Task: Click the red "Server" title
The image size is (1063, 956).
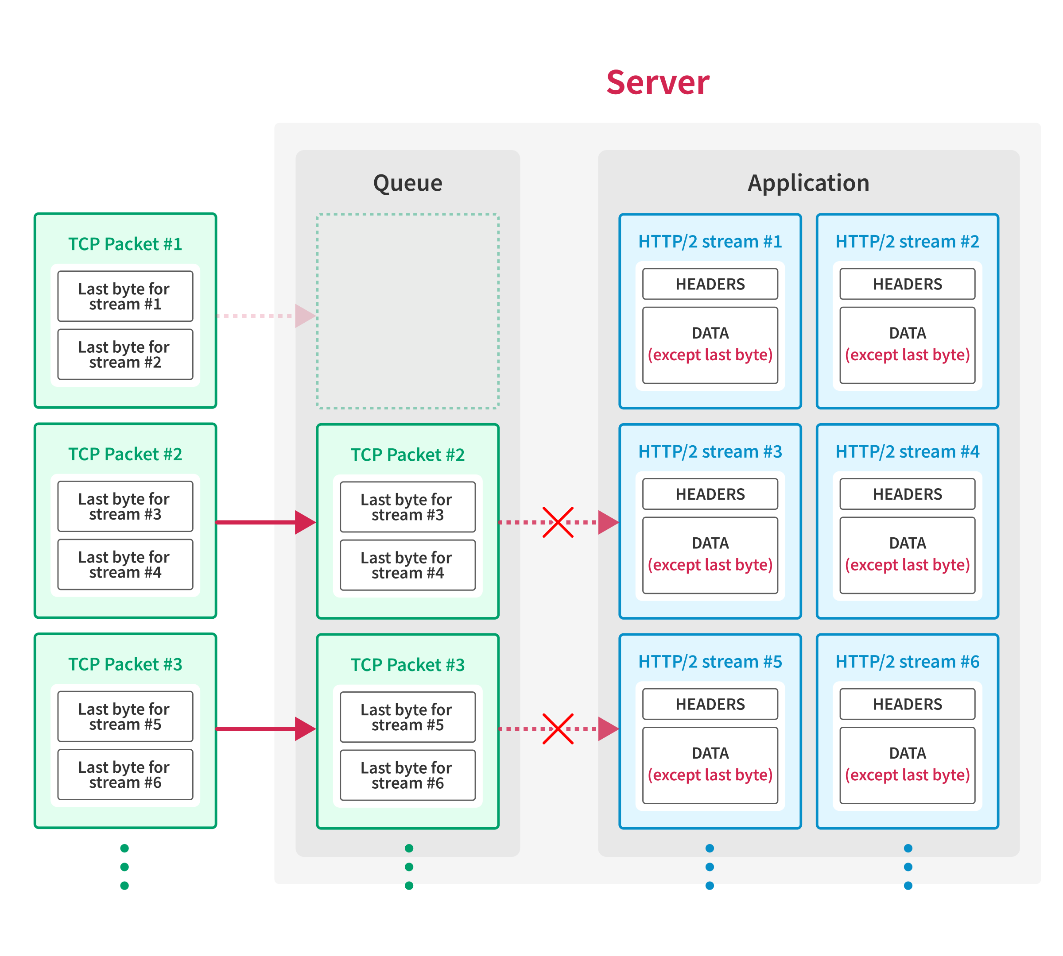Action: click(658, 82)
